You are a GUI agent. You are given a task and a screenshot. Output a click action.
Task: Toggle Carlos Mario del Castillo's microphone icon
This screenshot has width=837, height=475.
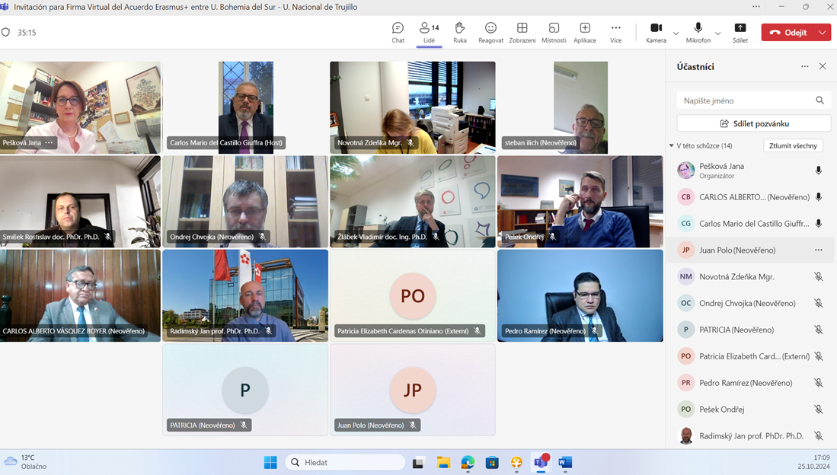pos(818,224)
